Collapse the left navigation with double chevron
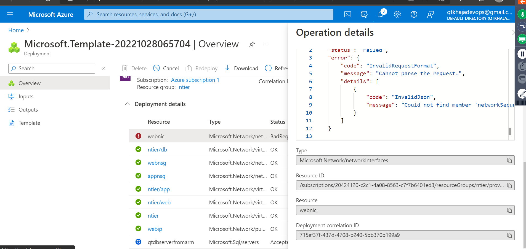526x249 pixels. [x=103, y=69]
